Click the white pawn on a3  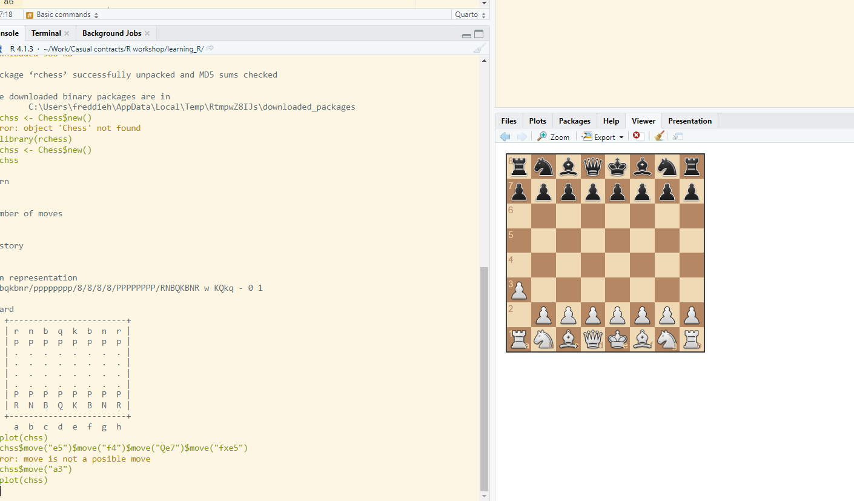coord(519,290)
